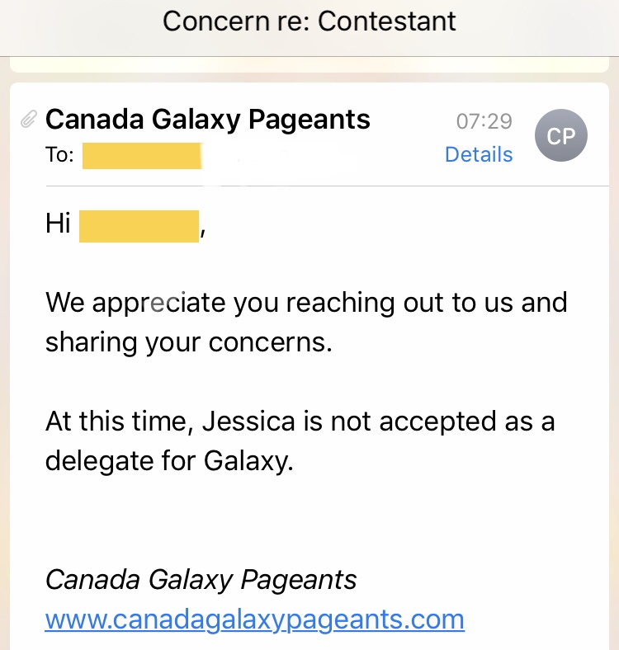Tap the word 'accepted' in the message
The image size is (619, 650).
(437, 422)
